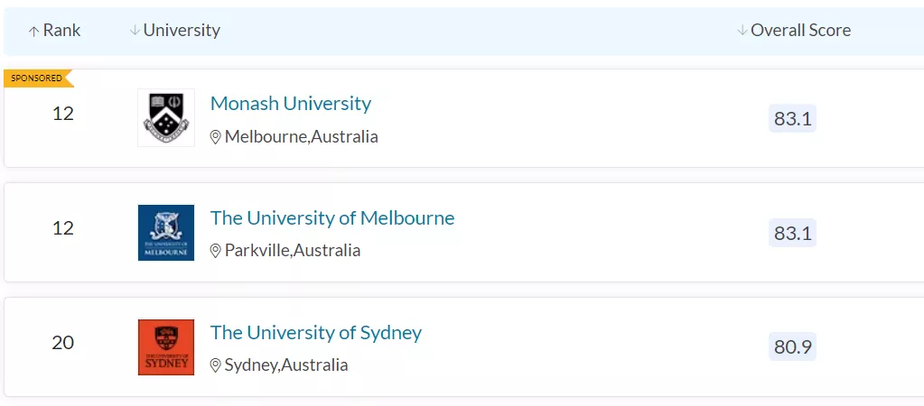This screenshot has width=924, height=406.
Task: Sort the list by University name
Action: 182,31
